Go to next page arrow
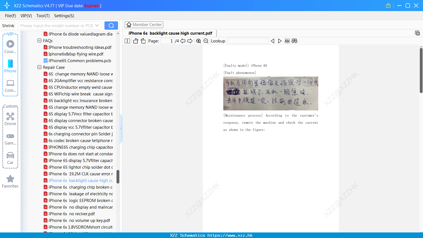Image resolution: width=423 pixels, height=238 pixels. click(190, 41)
